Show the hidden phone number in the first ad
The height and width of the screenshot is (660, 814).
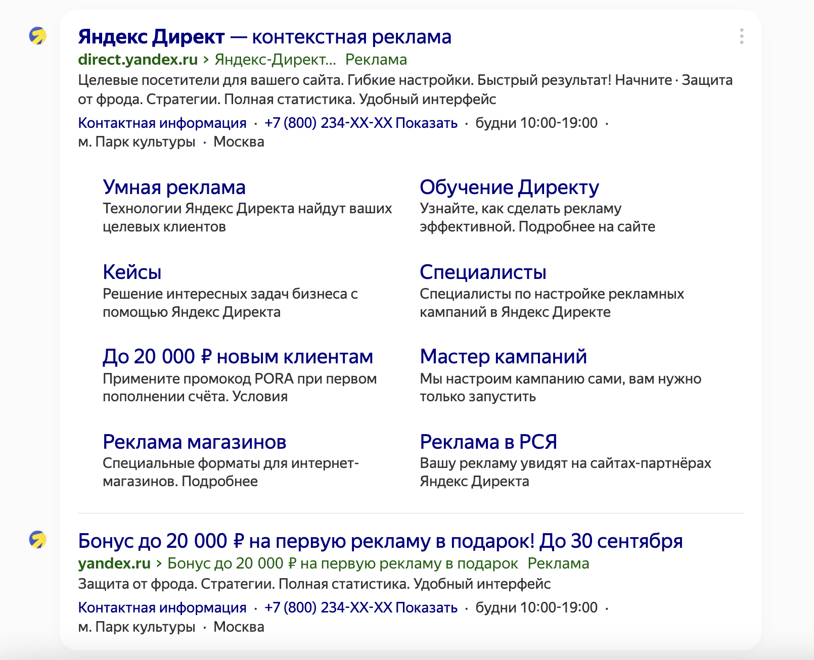pyautogui.click(x=361, y=123)
